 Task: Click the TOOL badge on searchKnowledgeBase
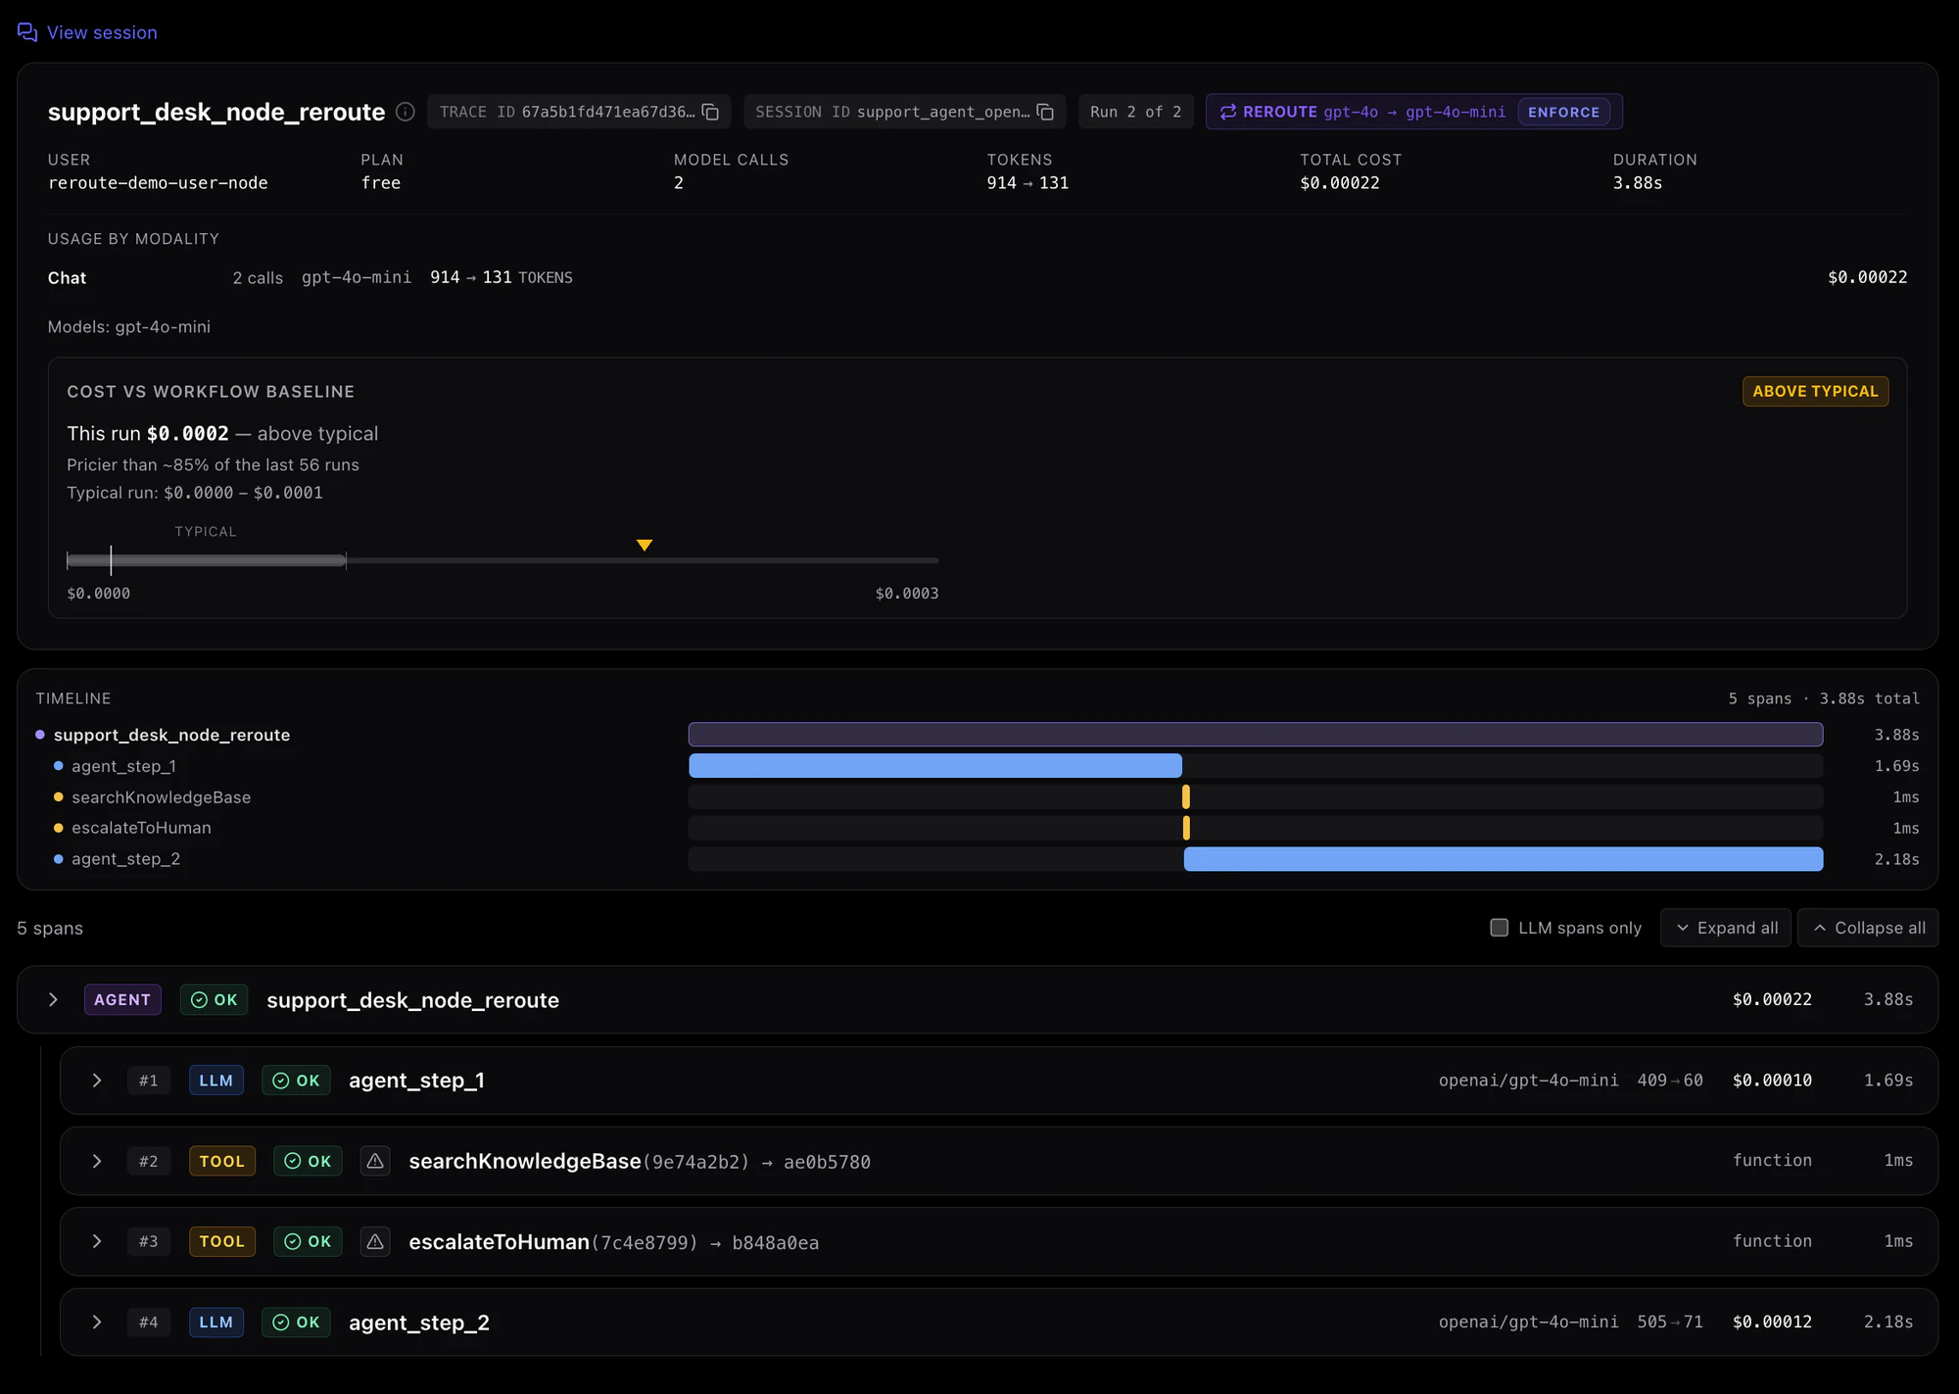coord(222,1161)
